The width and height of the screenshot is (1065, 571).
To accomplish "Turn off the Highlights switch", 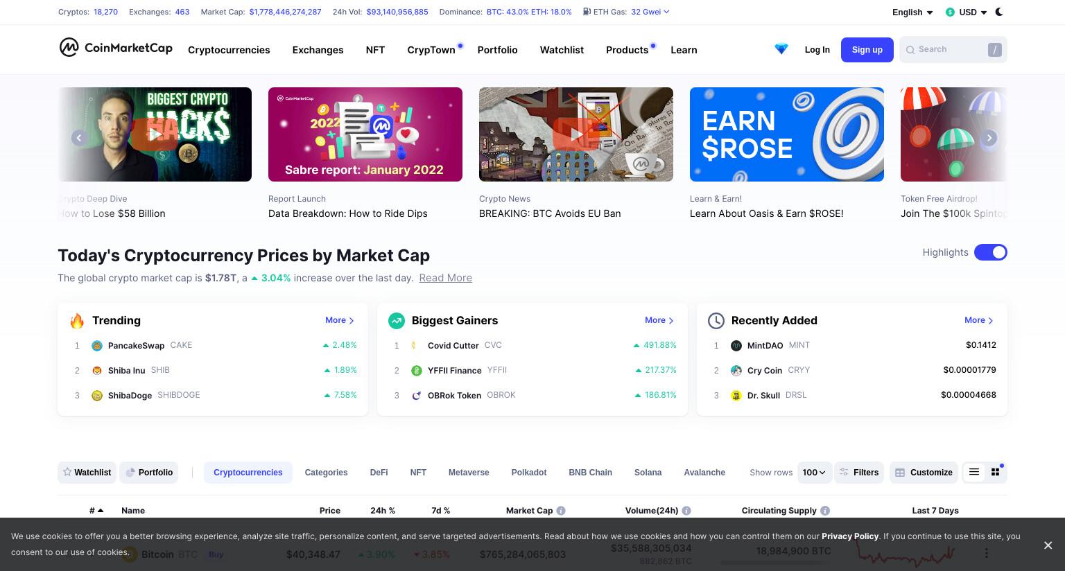I will [991, 252].
